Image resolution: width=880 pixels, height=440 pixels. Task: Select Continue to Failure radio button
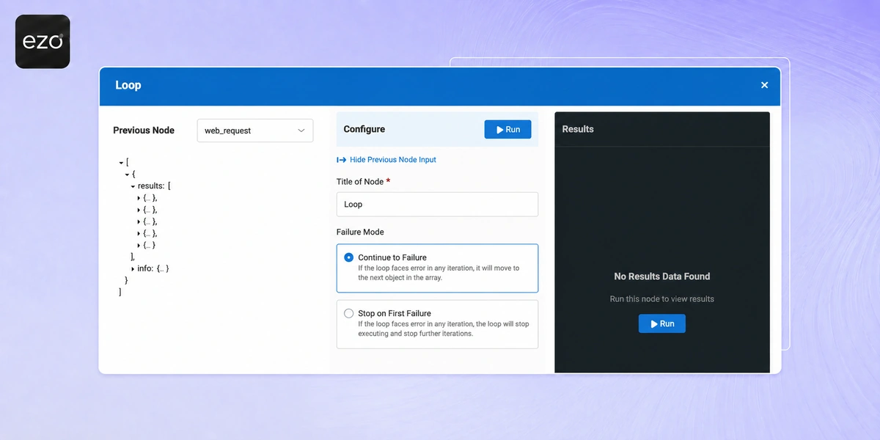pos(348,257)
